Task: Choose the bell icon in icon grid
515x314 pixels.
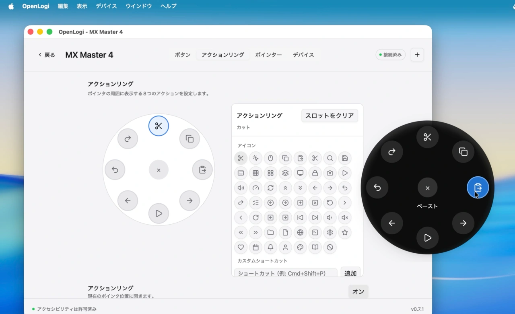Action: (x=270, y=248)
